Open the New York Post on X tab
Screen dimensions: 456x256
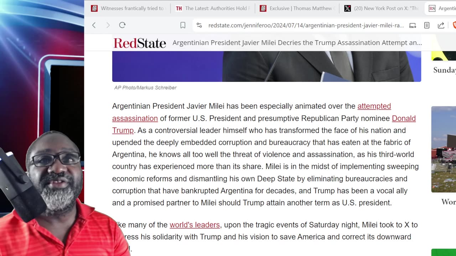pyautogui.click(x=382, y=8)
